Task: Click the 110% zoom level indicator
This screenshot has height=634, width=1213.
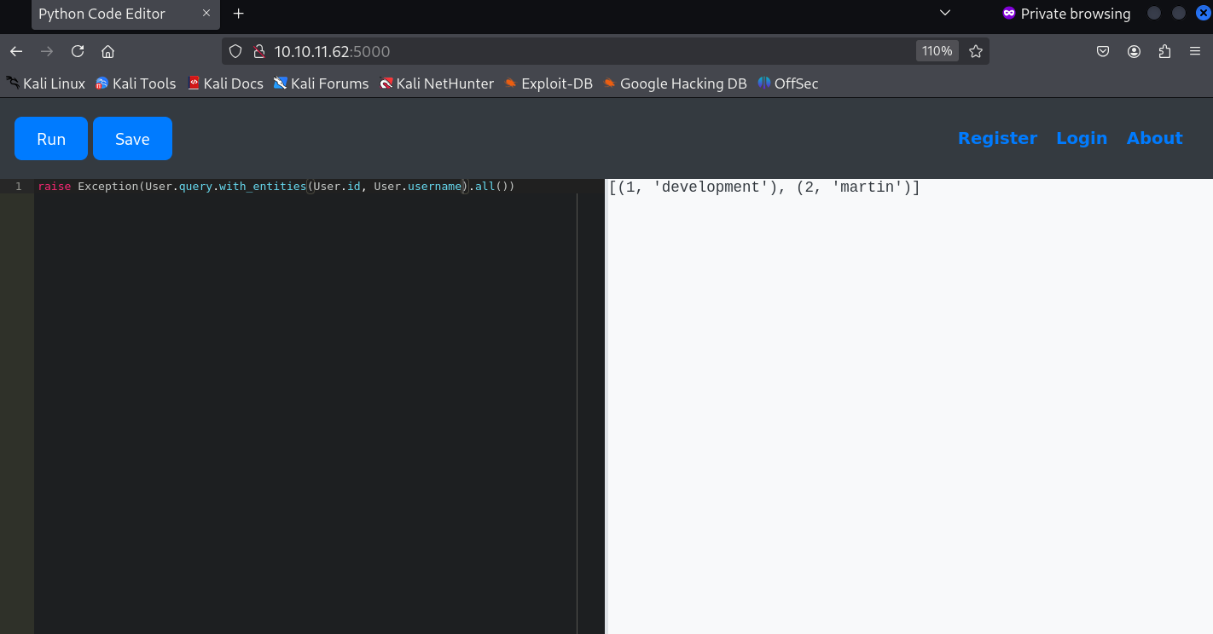Action: pyautogui.click(x=937, y=51)
